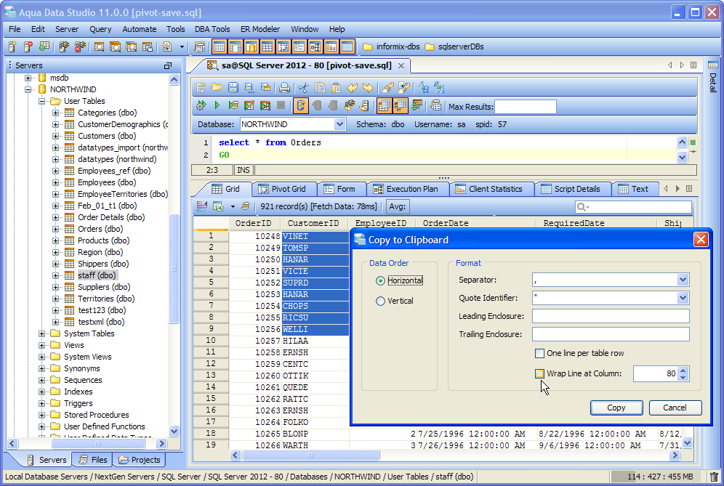The height and width of the screenshot is (486, 724).
Task: Click the Copy icon in editor toolbar
Action: pos(320,88)
